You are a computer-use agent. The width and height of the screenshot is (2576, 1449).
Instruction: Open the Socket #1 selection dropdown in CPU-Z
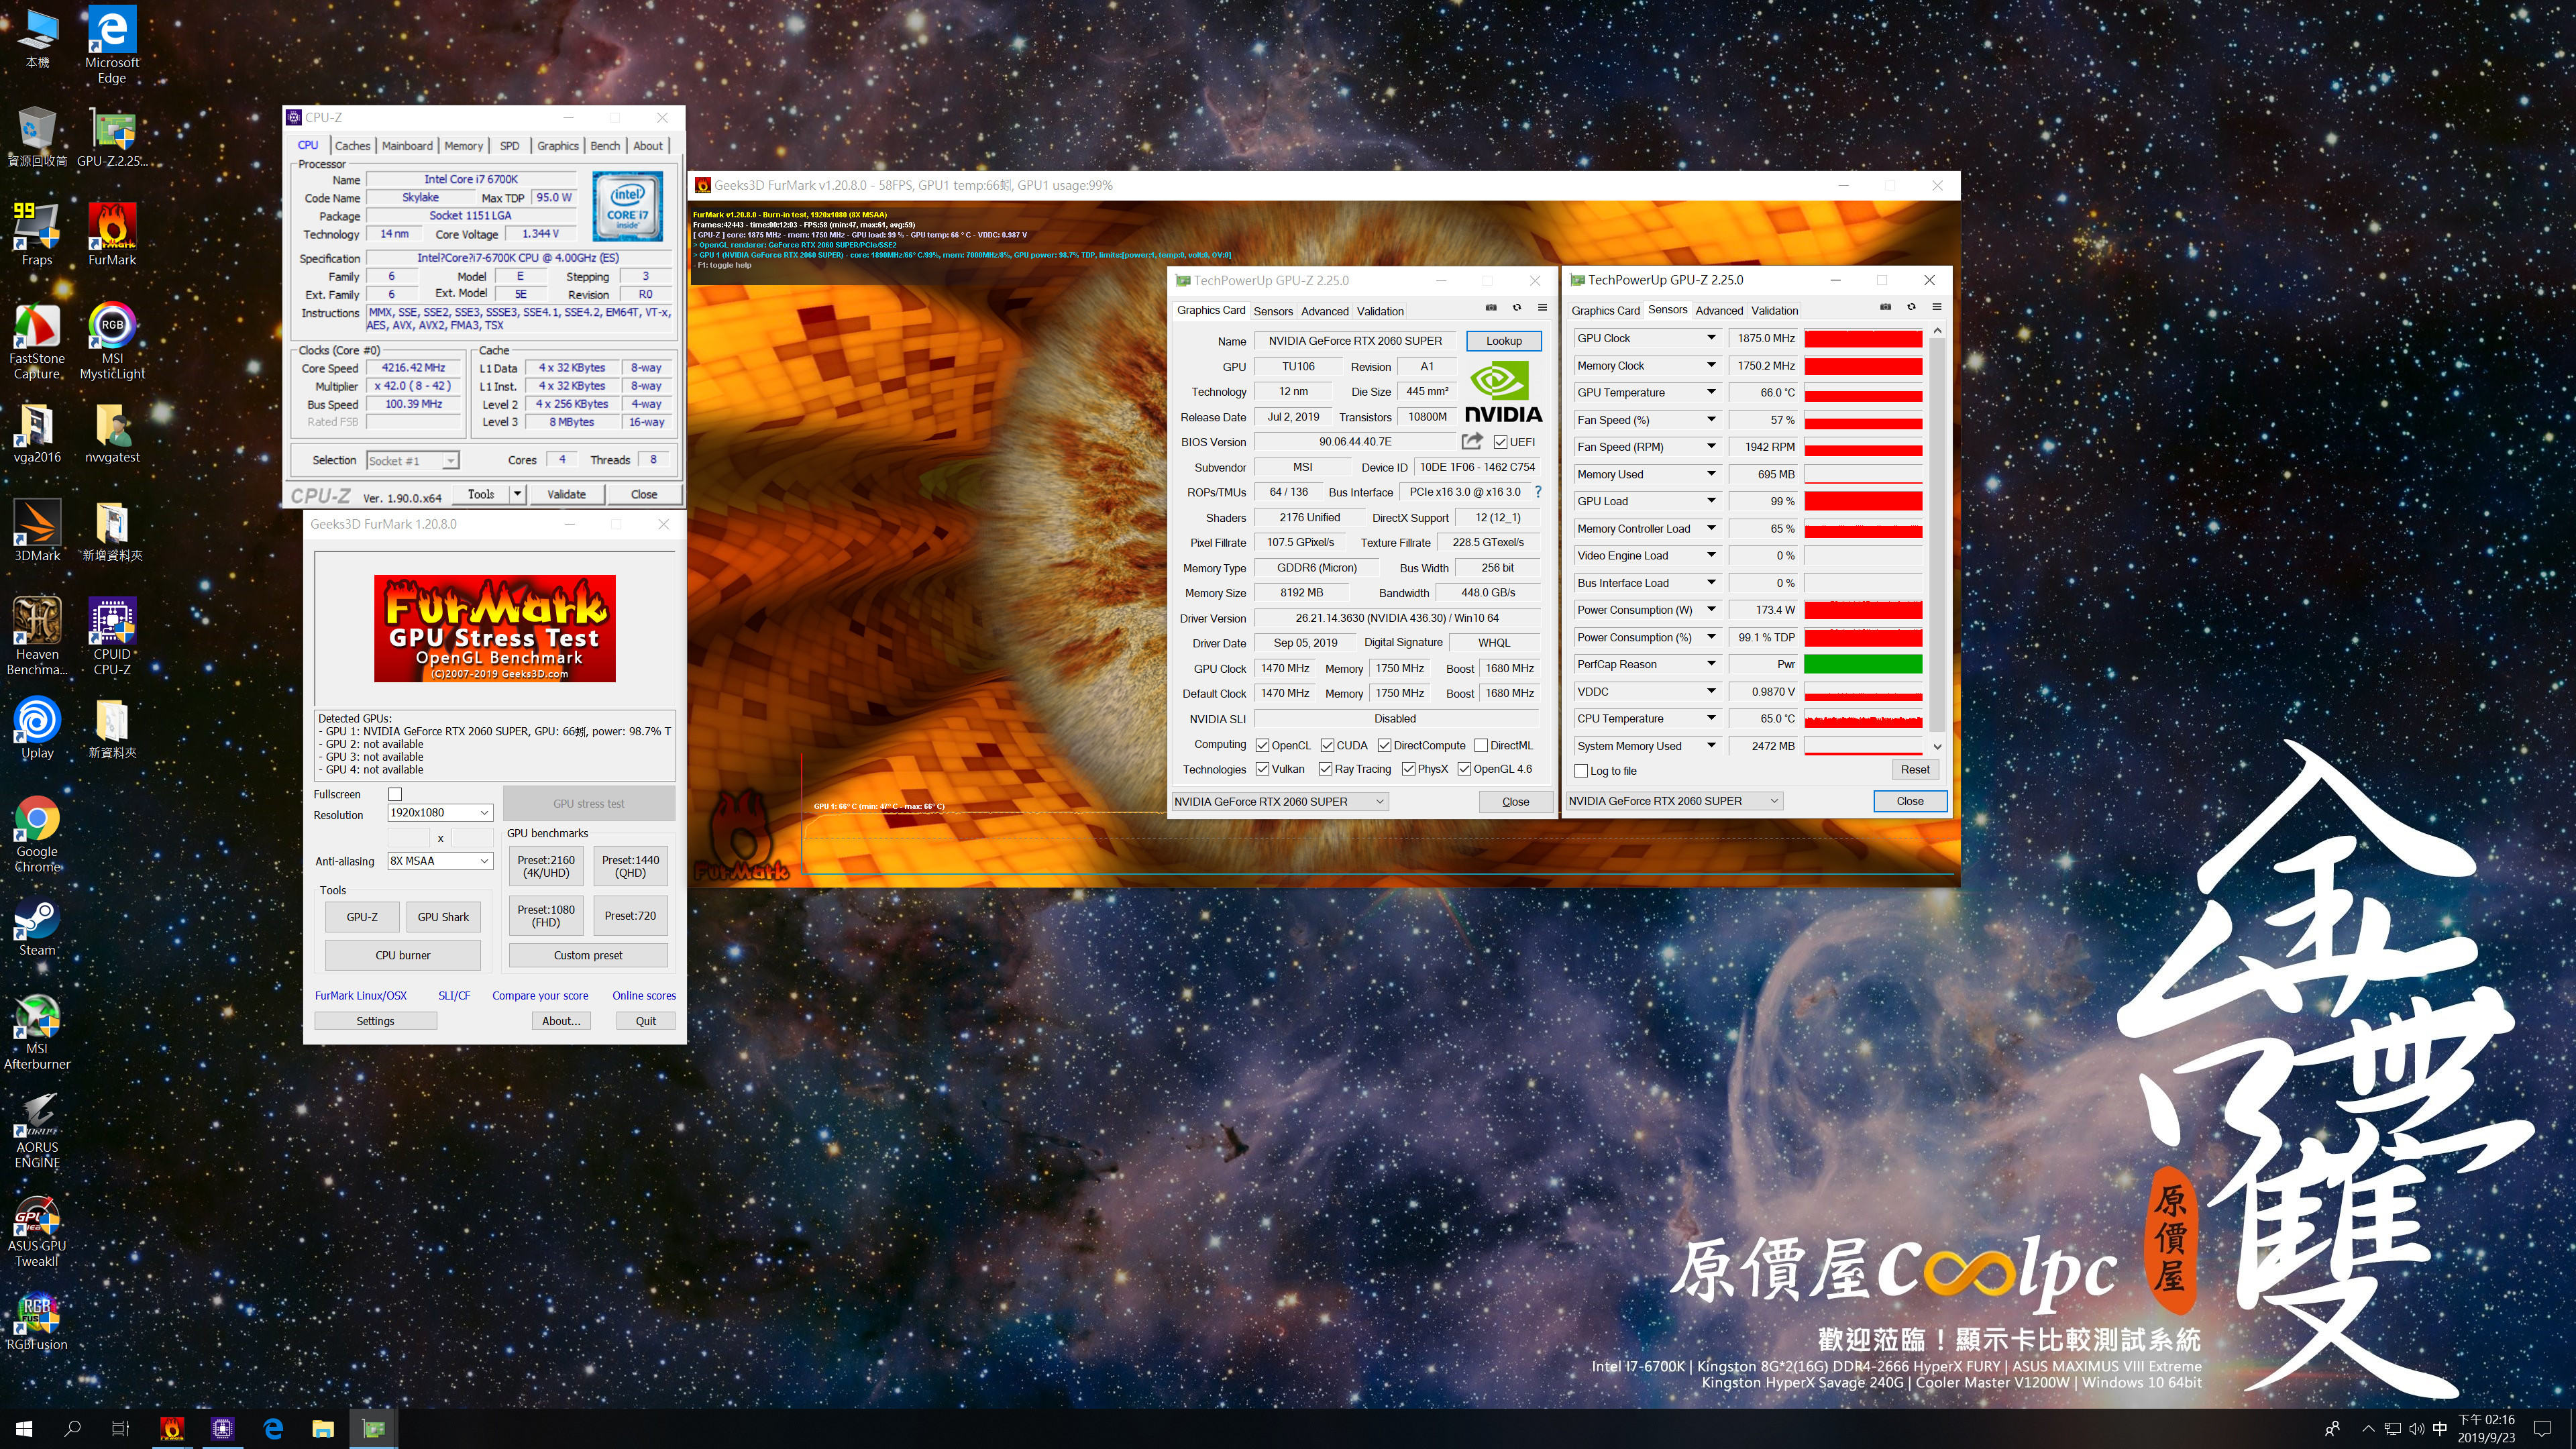click(412, 460)
